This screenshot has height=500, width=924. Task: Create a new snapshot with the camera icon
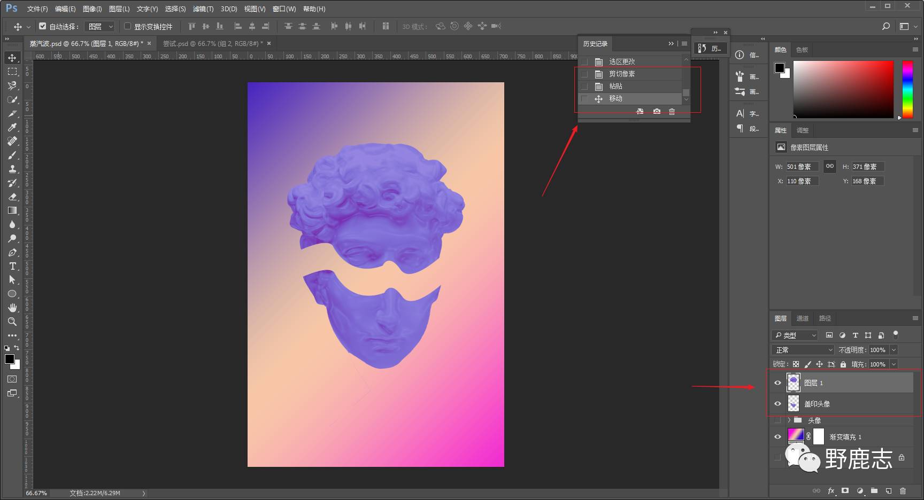[x=657, y=112]
